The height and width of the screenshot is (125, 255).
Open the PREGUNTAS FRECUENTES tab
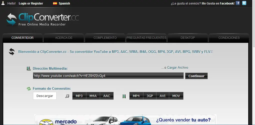click(x=146, y=38)
